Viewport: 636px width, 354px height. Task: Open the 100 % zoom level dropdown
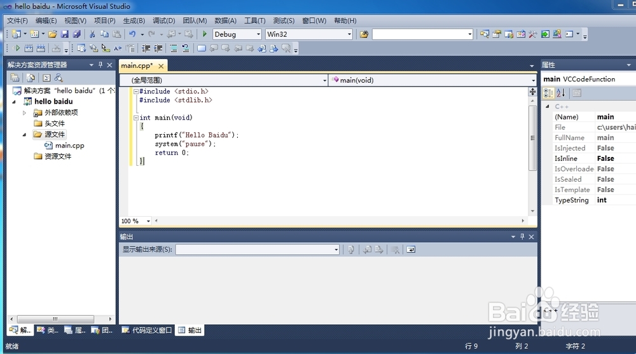[x=148, y=221]
